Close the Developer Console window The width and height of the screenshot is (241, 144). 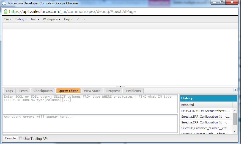coord(232,2)
